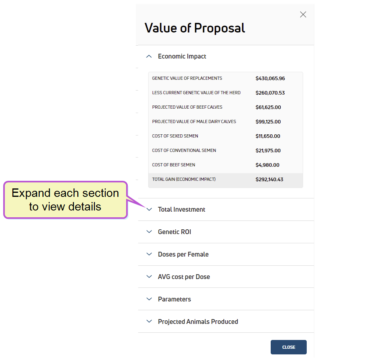Expand the Total Investment chevron
The height and width of the screenshot is (362, 372).
coord(149,209)
